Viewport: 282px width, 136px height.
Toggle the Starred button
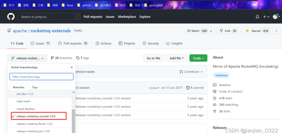[258, 31]
